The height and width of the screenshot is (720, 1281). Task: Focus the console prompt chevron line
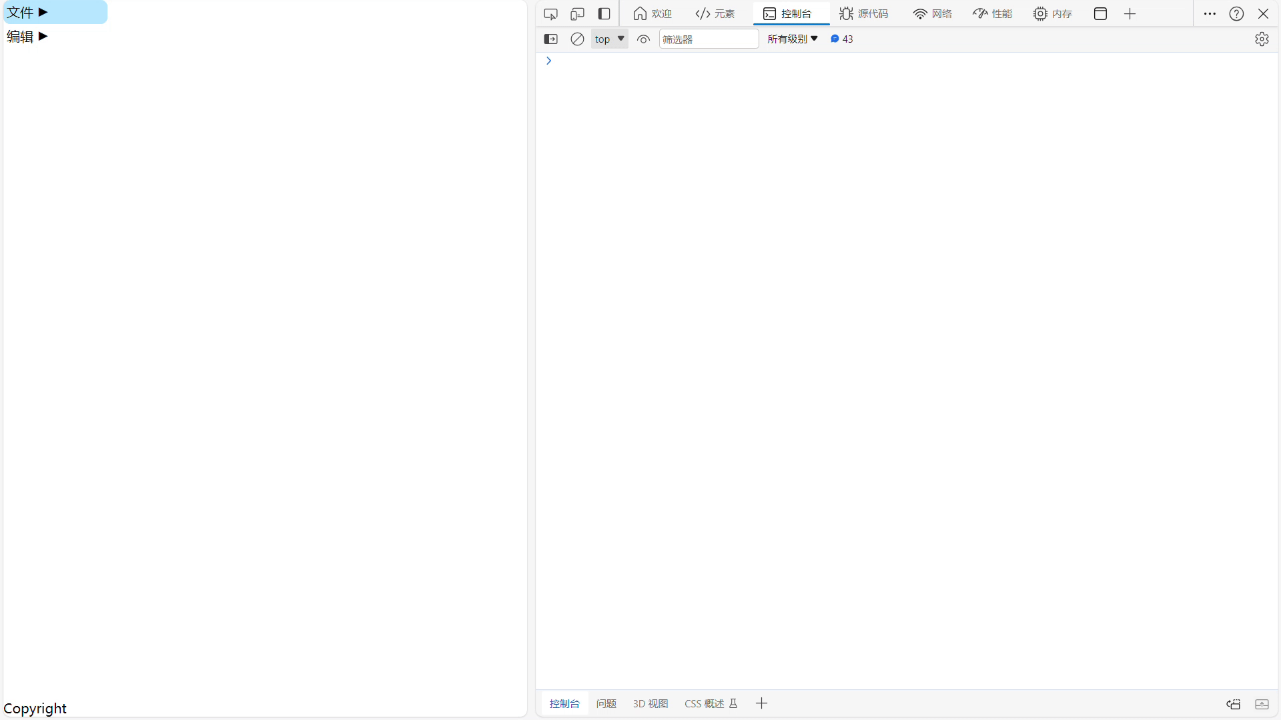907,61
